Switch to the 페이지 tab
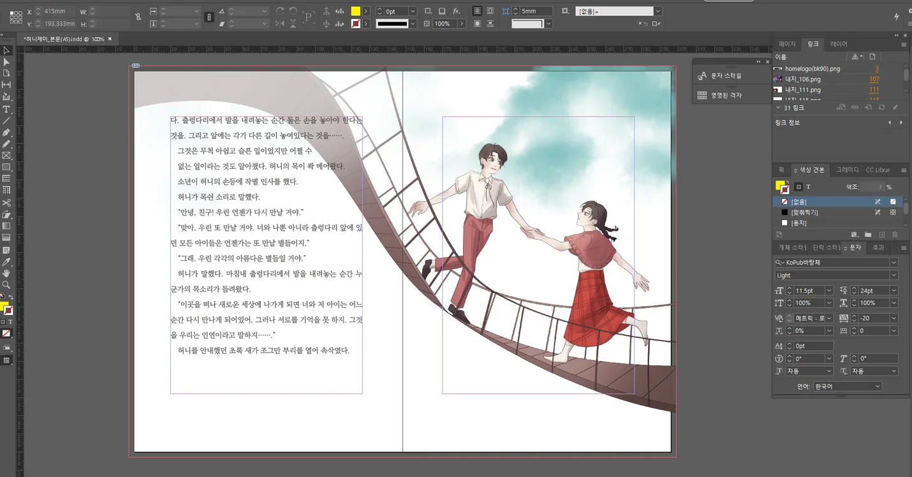Viewport: 912px width, 477px height. pos(787,44)
